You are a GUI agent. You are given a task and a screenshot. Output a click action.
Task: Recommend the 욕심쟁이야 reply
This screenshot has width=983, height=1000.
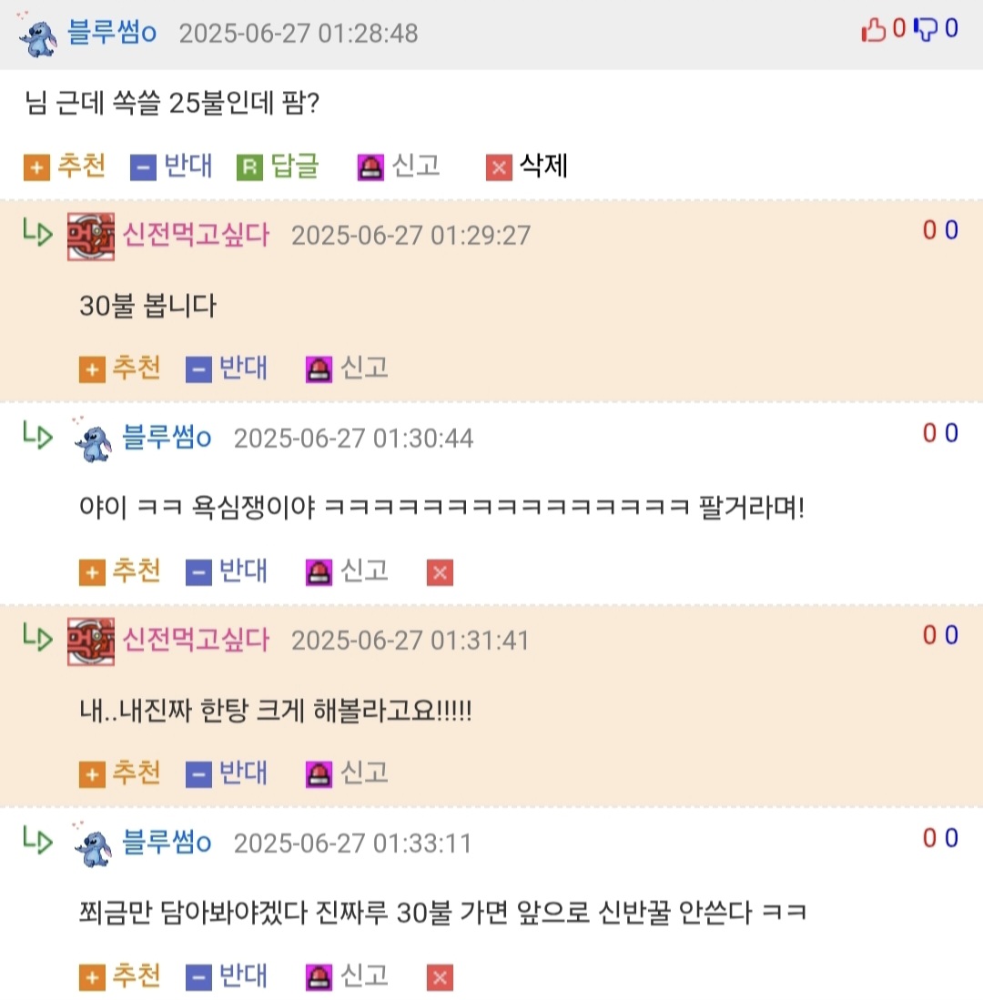pyautogui.click(x=119, y=571)
